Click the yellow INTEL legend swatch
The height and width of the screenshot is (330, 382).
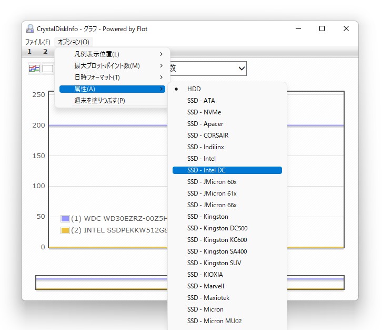tap(65, 230)
